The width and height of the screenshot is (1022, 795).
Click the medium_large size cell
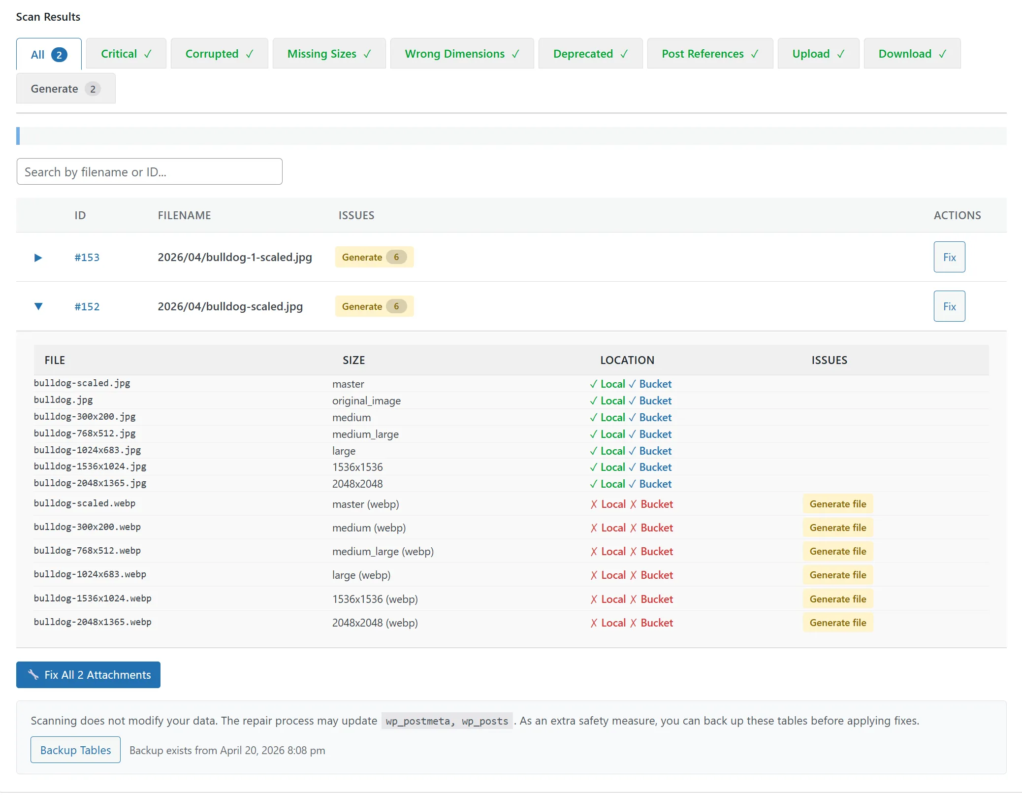365,434
